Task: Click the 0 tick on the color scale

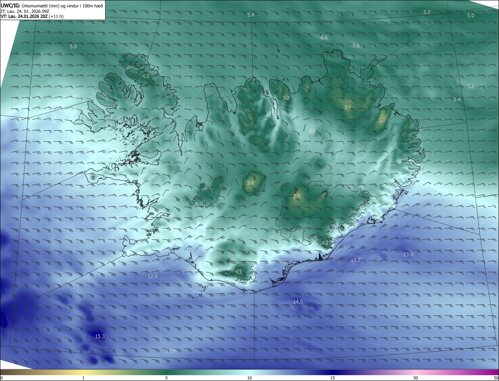Action: (x=2, y=378)
